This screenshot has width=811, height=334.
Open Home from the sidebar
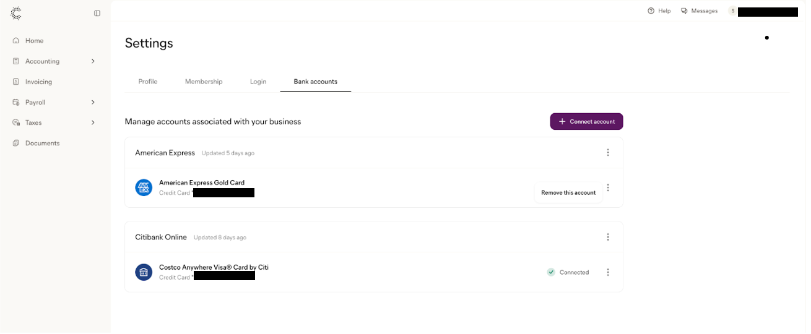[x=34, y=41]
